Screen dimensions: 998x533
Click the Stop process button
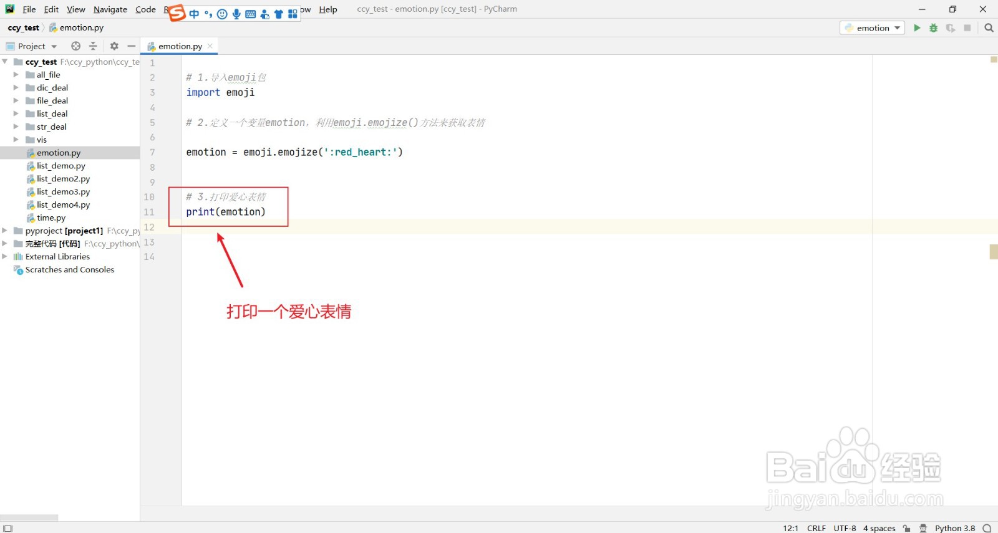tap(967, 28)
